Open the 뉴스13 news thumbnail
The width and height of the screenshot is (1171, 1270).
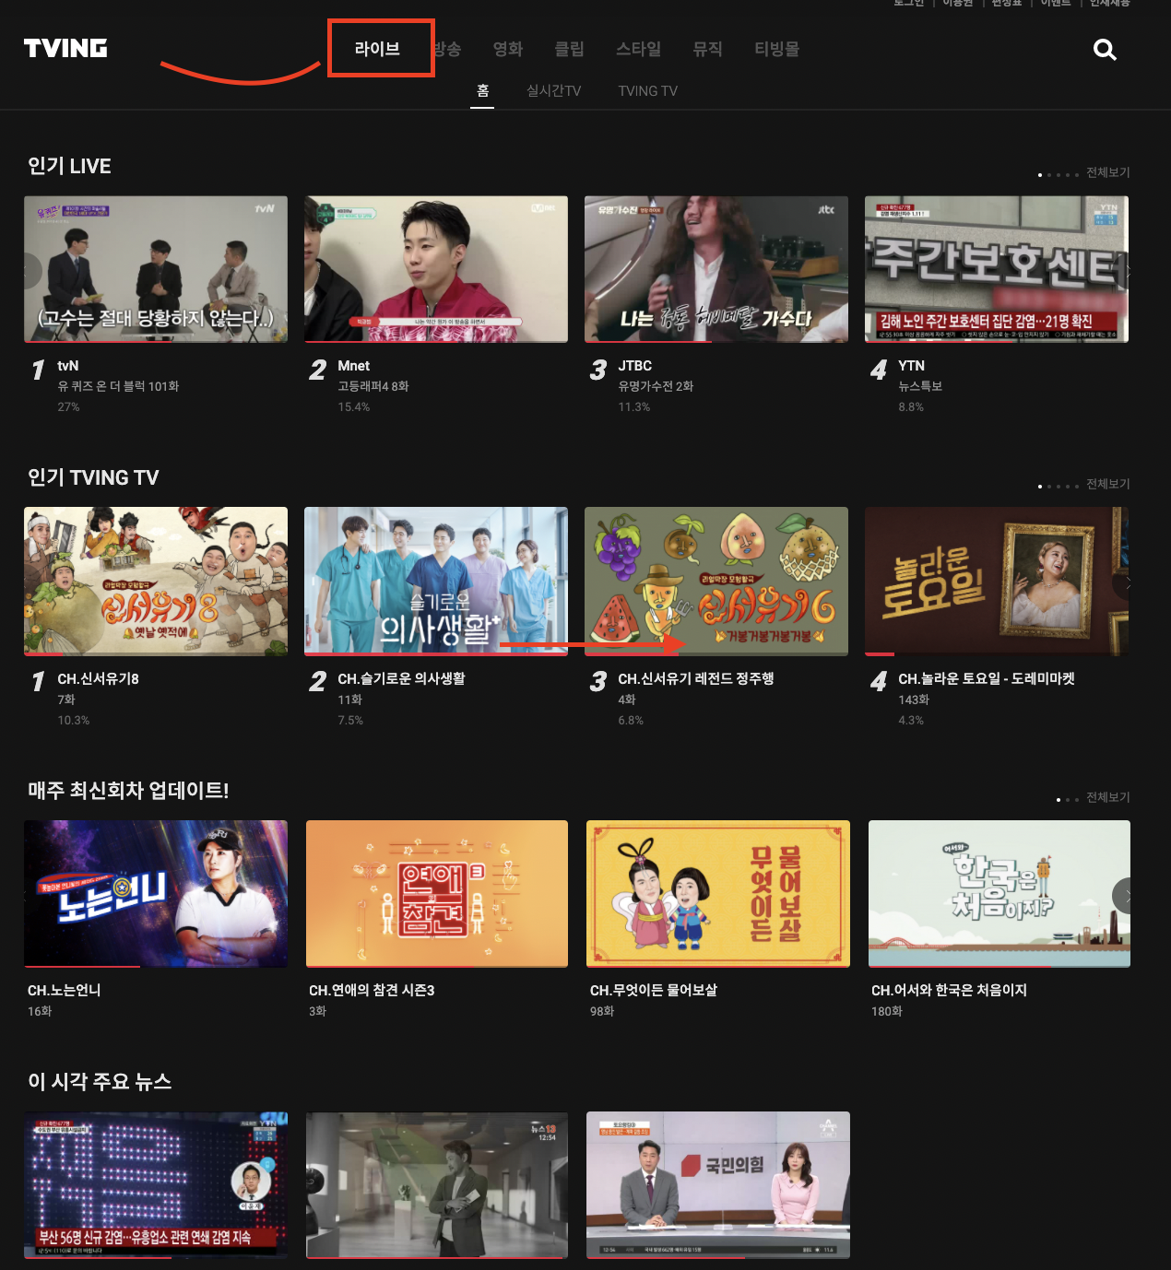437,1185
